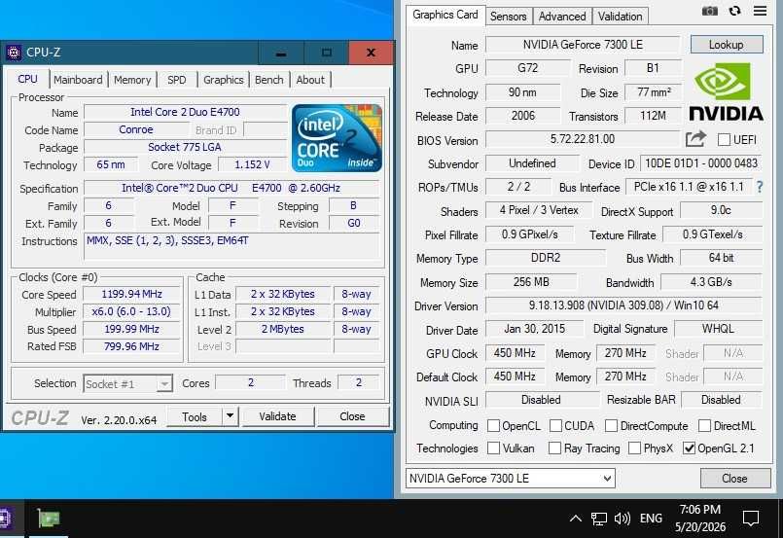Toggle the Vulkan checkbox

tap(493, 448)
